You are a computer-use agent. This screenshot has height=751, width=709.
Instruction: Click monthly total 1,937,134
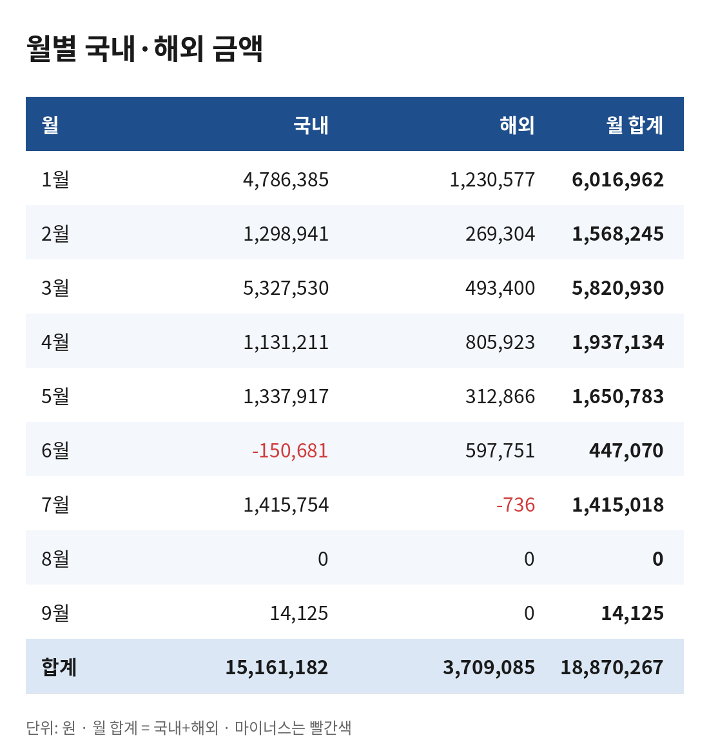point(617,342)
